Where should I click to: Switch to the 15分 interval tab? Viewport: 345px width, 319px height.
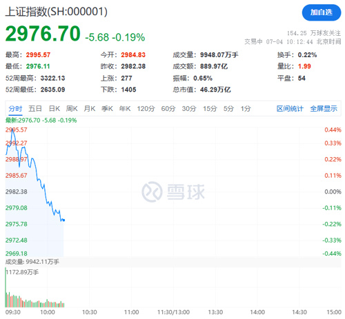[210, 108]
